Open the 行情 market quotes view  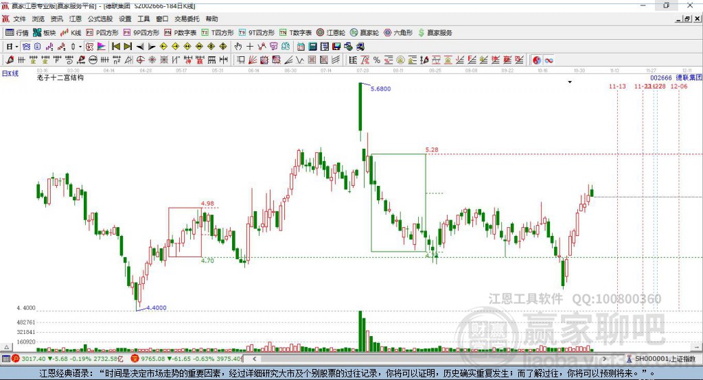click(x=17, y=33)
